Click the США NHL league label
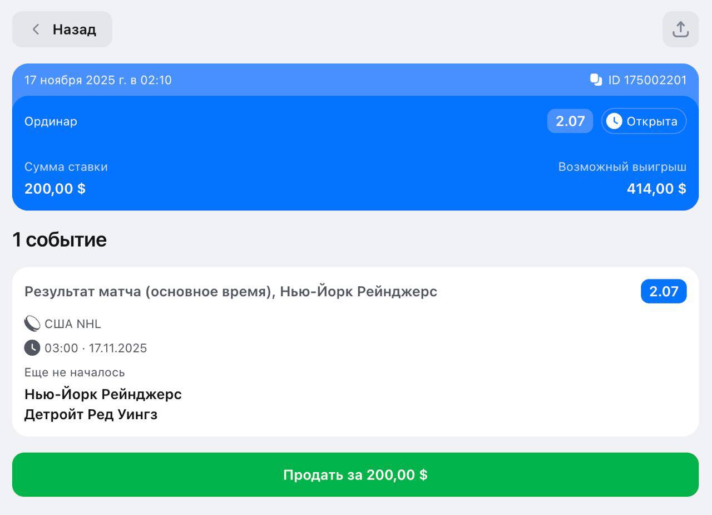712x515 pixels. (73, 324)
